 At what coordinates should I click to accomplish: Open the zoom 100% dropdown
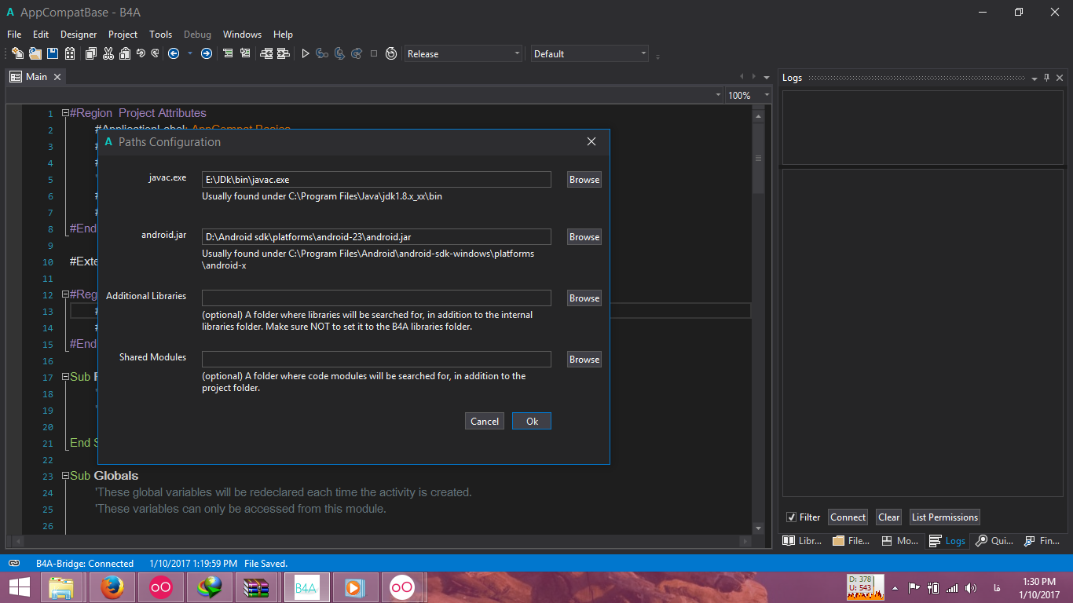(718, 95)
